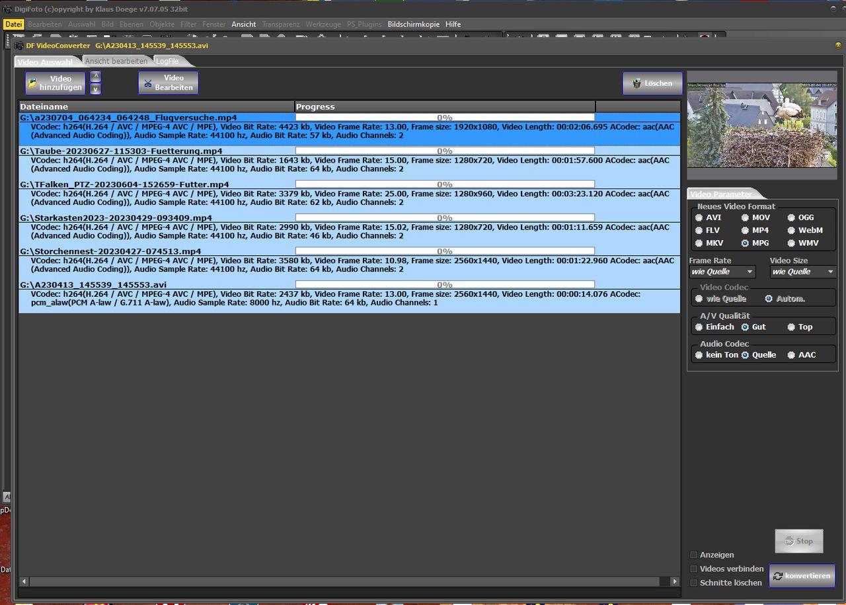The height and width of the screenshot is (605, 846).
Task: Click the stork nest preview thumbnail
Action: point(761,124)
